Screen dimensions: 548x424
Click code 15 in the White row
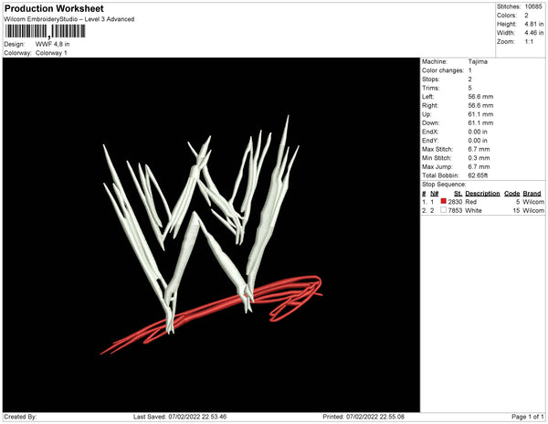click(517, 210)
